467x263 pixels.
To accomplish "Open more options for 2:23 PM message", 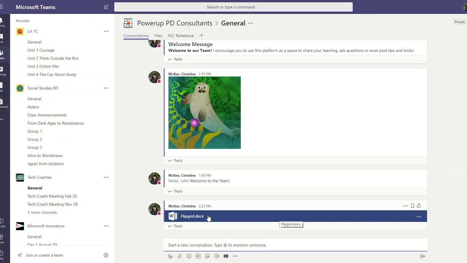I will click(405, 206).
